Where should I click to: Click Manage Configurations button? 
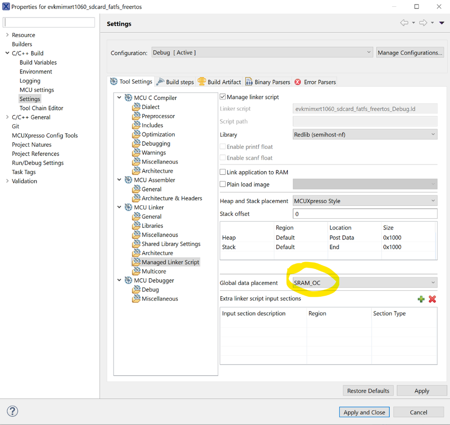[x=410, y=53]
